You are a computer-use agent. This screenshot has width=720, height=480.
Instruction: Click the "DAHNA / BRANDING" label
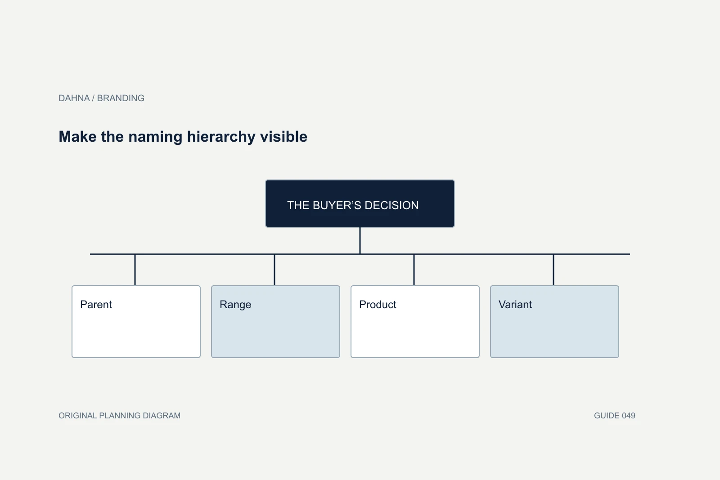point(101,98)
